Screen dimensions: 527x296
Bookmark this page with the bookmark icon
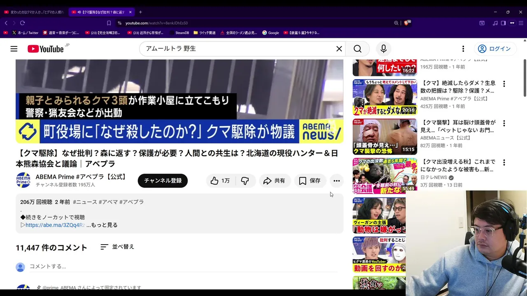point(109,23)
